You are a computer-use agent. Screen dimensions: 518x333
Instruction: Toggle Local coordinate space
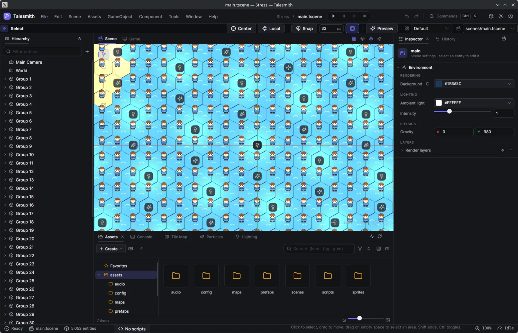click(271, 28)
